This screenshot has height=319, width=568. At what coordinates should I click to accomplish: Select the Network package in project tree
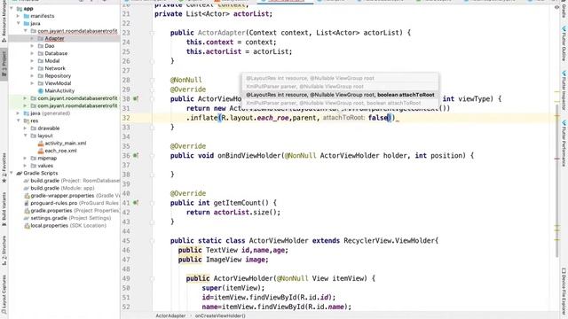pos(55,68)
